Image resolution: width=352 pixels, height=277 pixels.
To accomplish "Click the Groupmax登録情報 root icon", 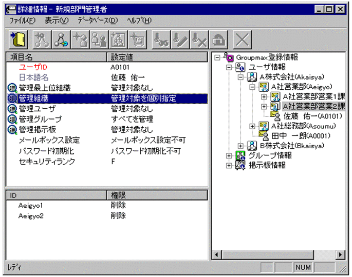I will point(229,57).
